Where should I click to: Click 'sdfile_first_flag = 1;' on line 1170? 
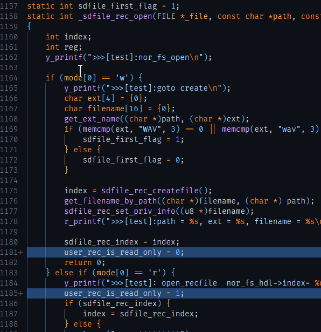134,139
